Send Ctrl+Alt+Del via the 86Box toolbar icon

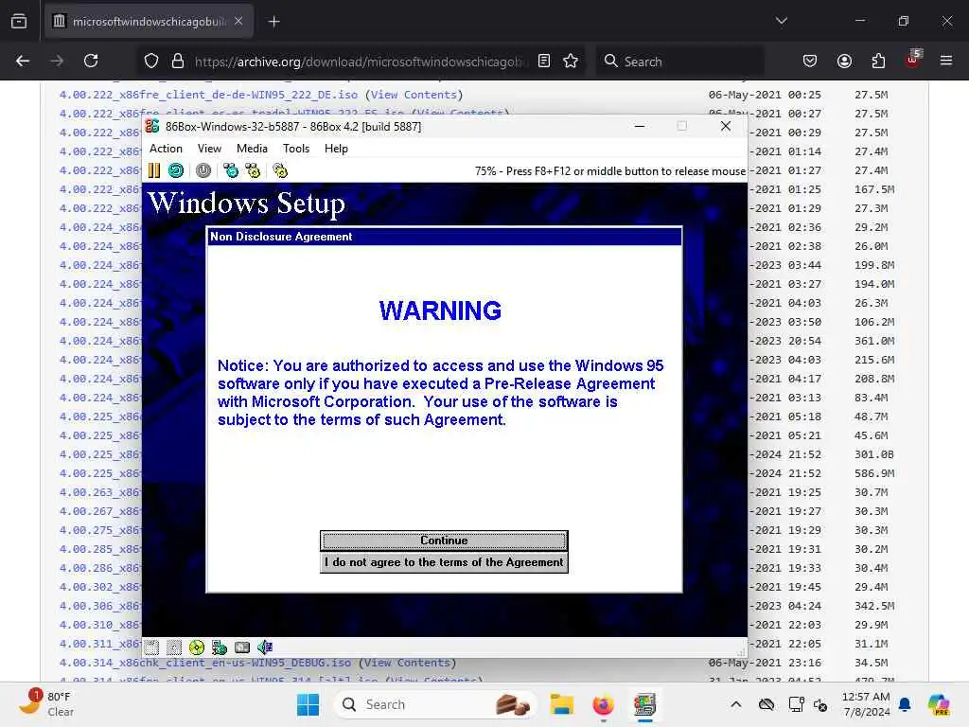[x=231, y=170]
